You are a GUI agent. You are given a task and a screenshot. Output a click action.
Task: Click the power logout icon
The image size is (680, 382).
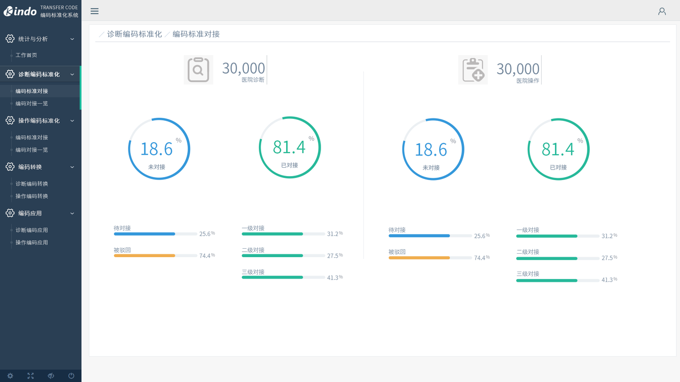tap(71, 376)
